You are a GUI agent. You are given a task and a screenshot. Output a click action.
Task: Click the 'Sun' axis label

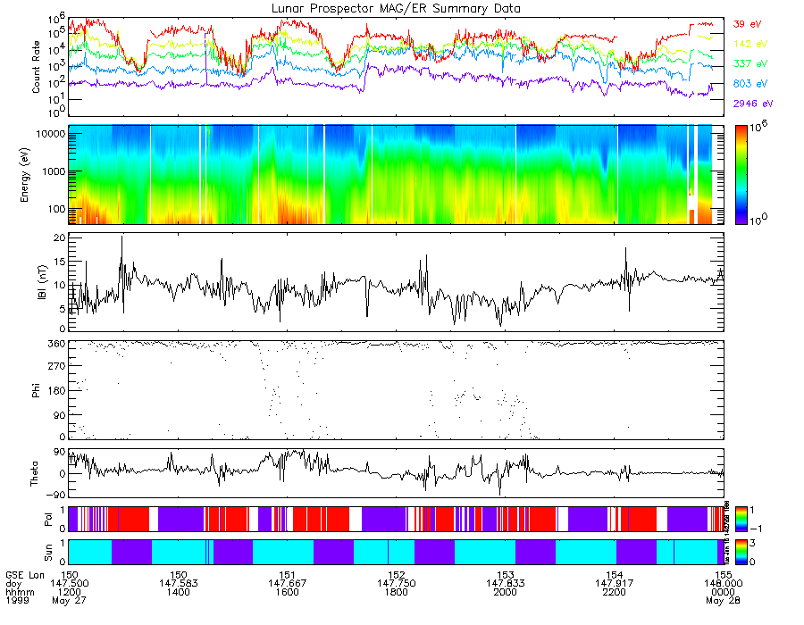48,553
